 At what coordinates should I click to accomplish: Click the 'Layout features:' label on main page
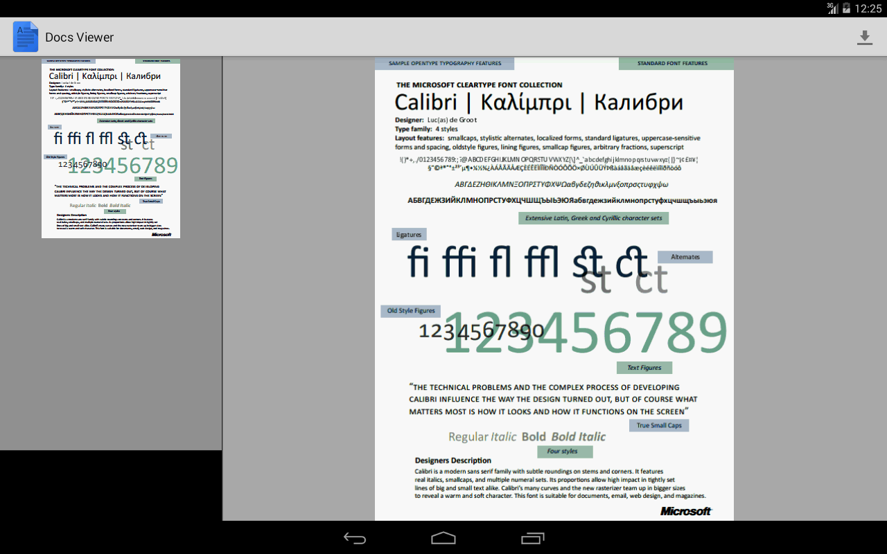point(419,138)
